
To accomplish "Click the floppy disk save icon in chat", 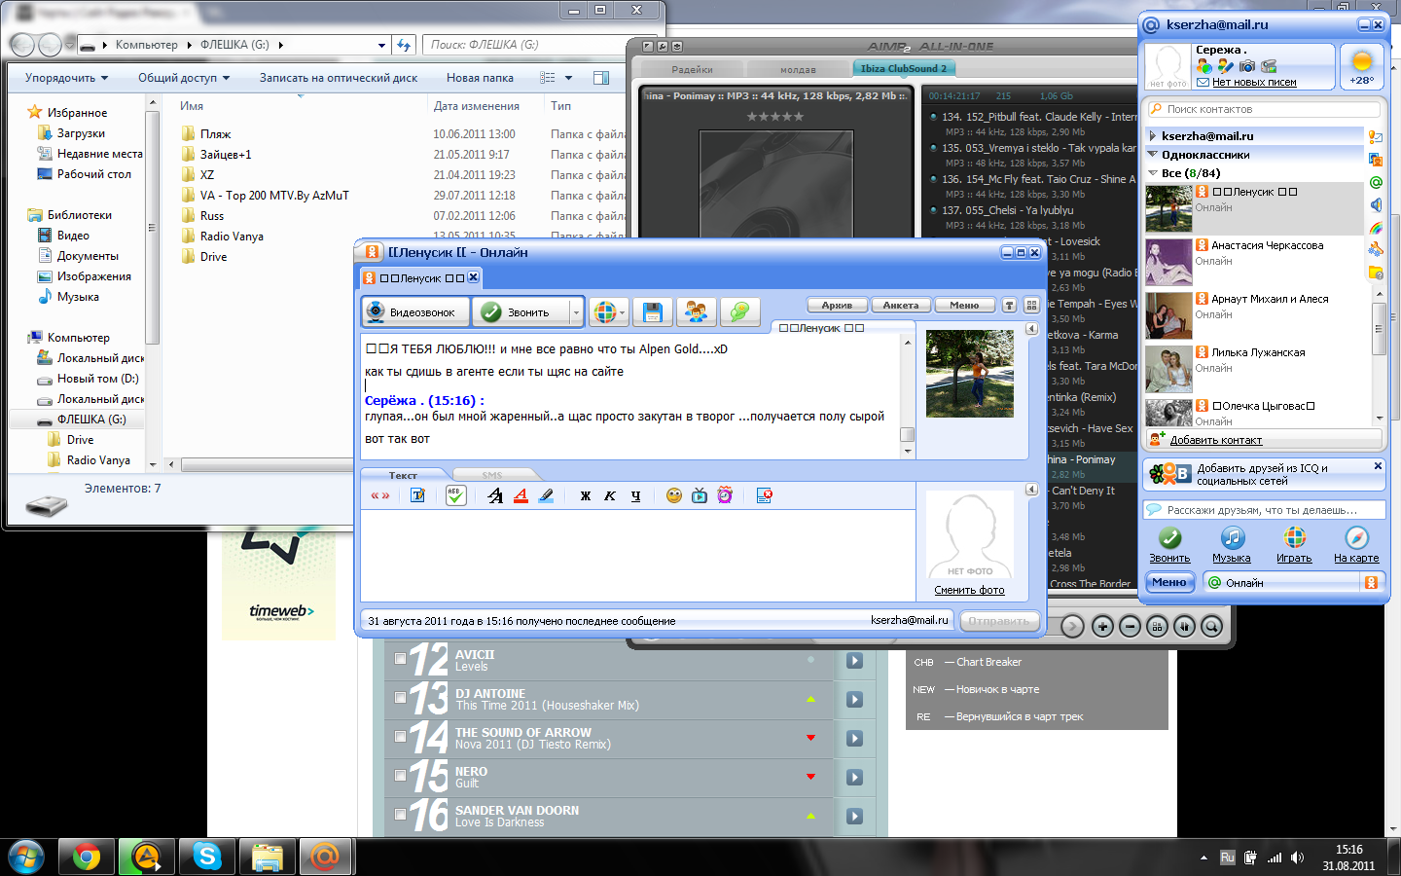I will [x=652, y=312].
